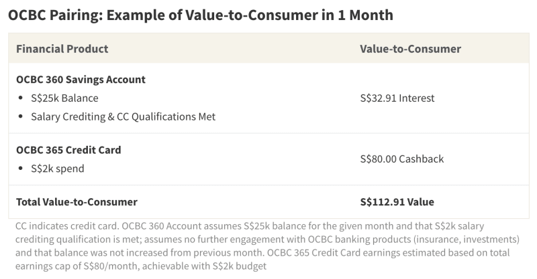Click bullet dot before S$25k Balance
This screenshot has height=279, width=537.
tap(21, 98)
